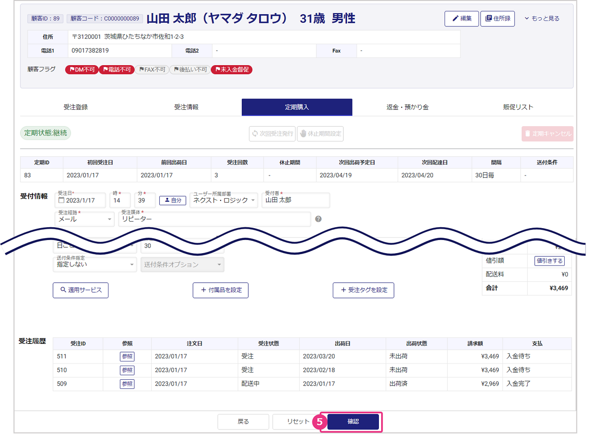Screen dimensions: 592x434
Task: Toggle the FAX不可 customer flag
Action: click(x=152, y=70)
